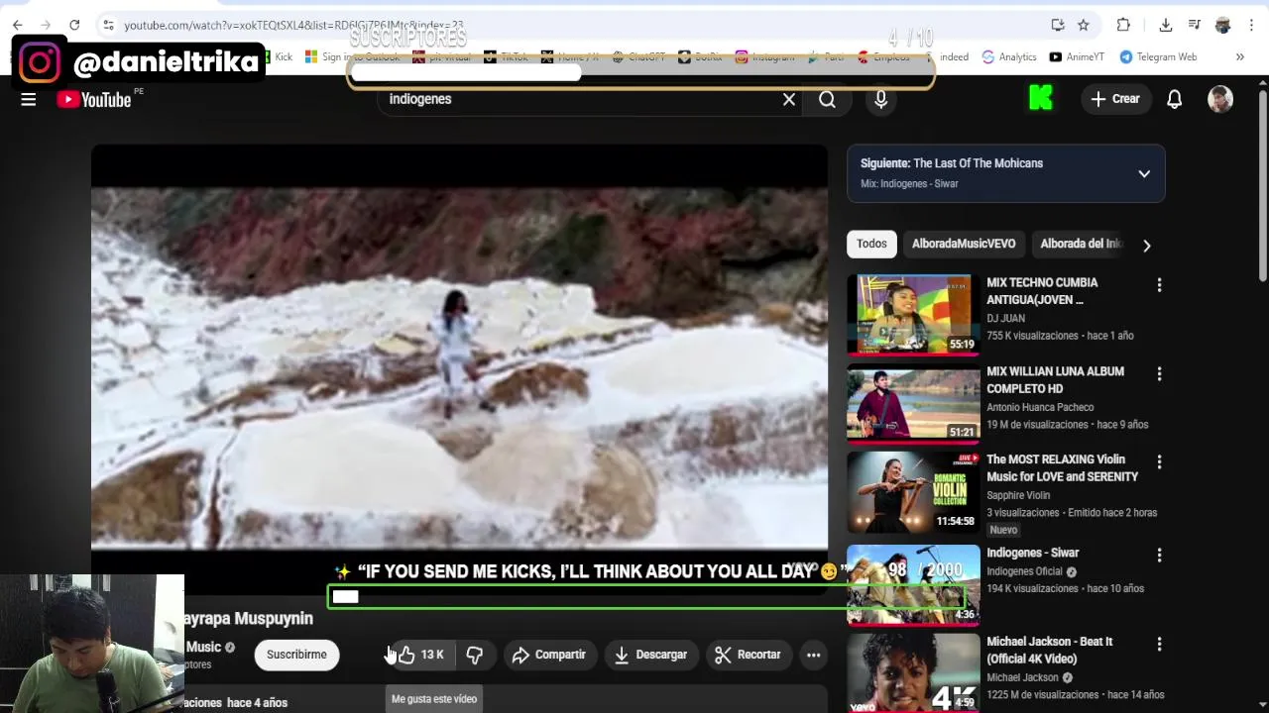Open options for MIX WILLIAN LUNA video
1269x713 pixels.
pyautogui.click(x=1159, y=374)
